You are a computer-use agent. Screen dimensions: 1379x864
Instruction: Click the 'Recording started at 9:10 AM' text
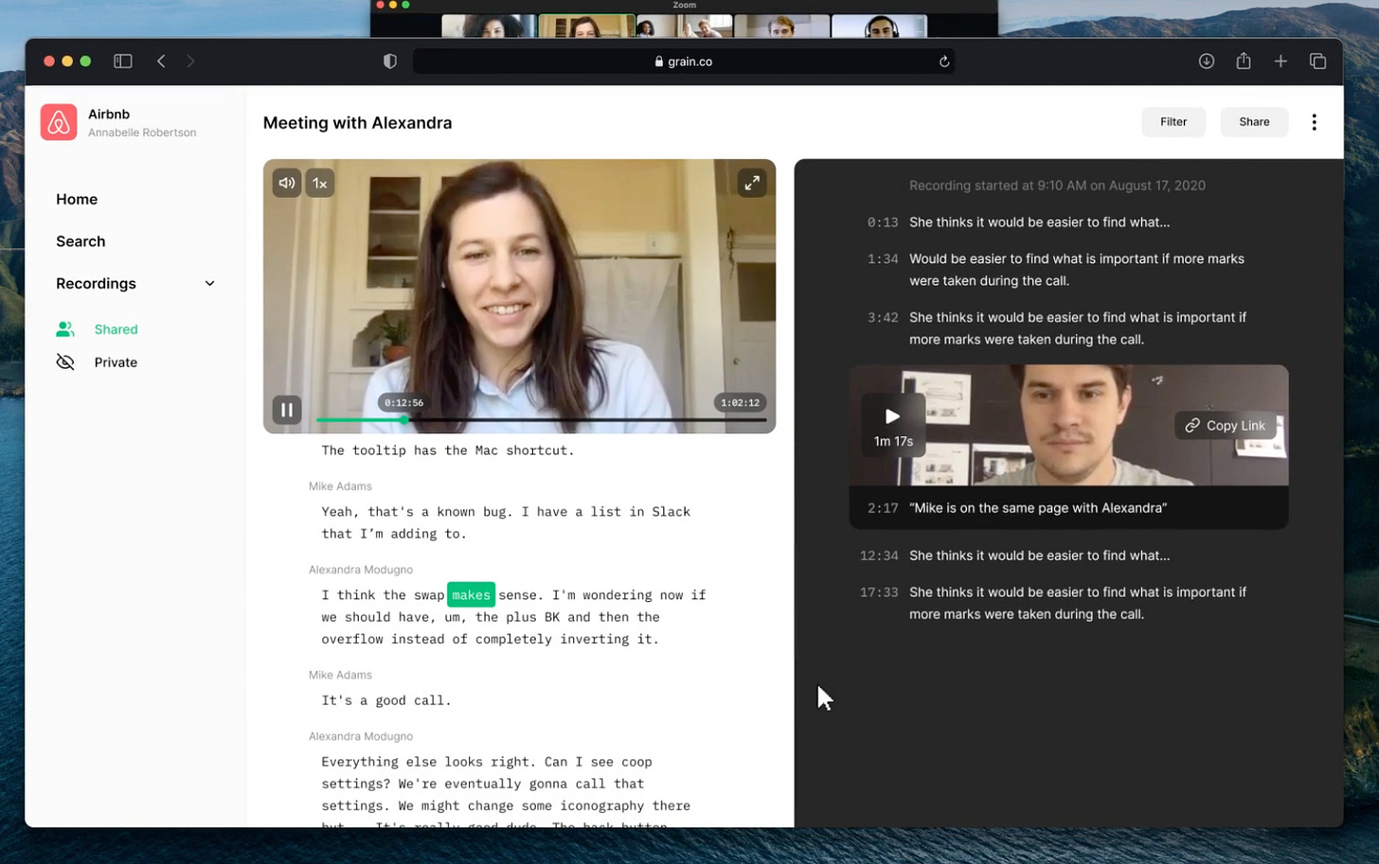[1057, 185]
